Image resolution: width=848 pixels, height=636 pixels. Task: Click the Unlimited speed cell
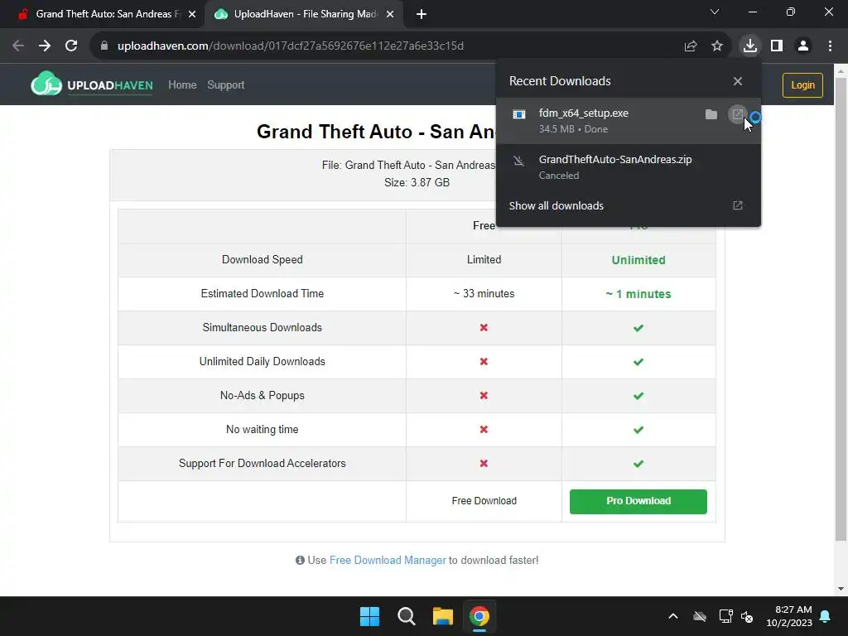point(638,260)
